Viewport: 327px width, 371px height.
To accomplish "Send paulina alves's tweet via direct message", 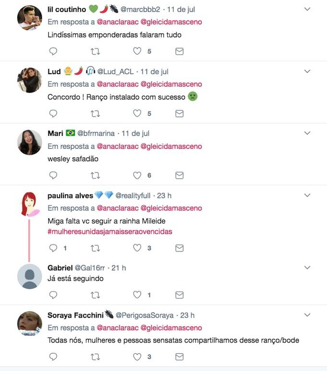I will [179, 248].
